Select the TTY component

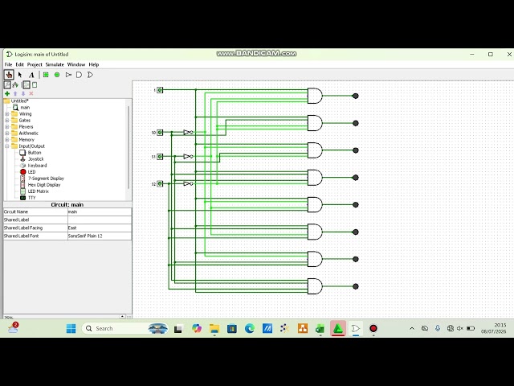point(28,198)
